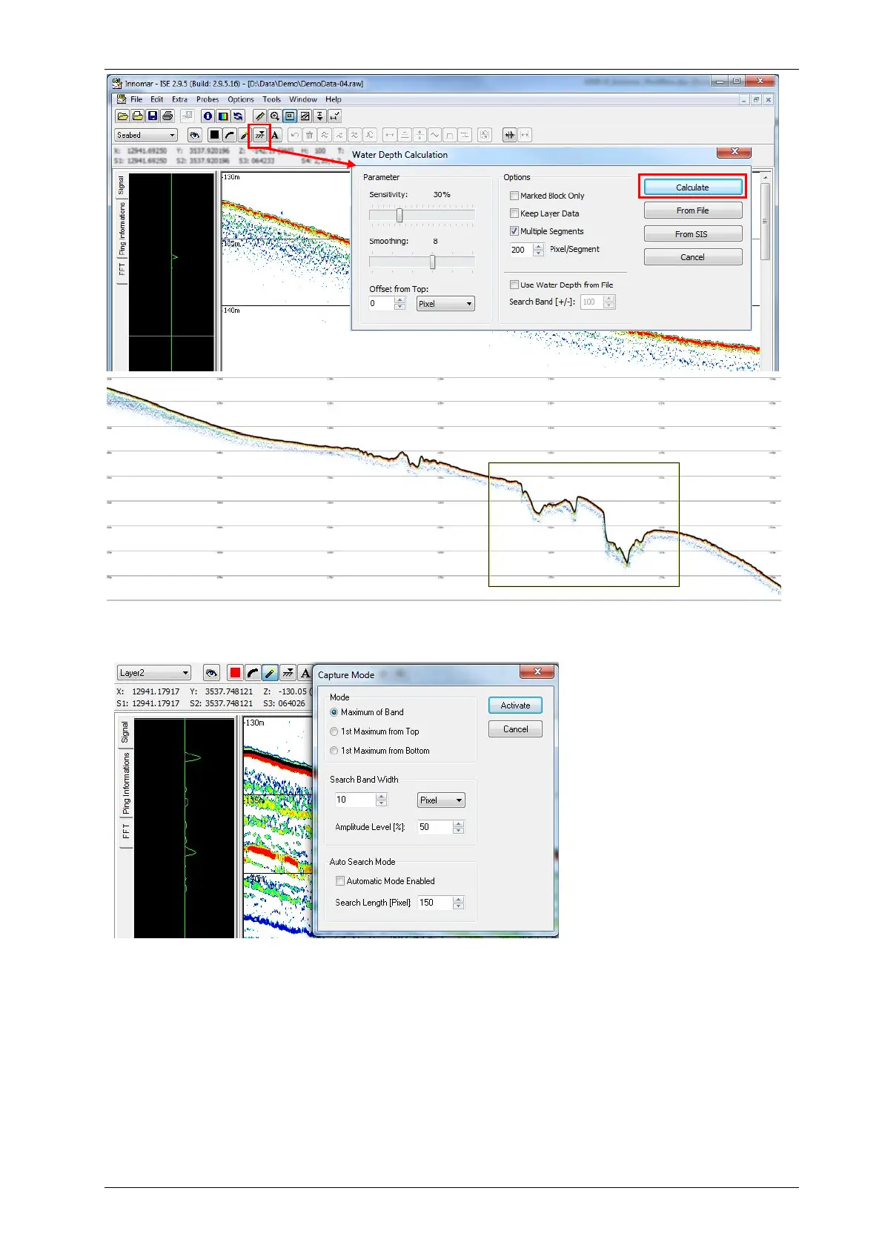Viewport: 882px width, 1248px height.
Task: Click the curve layer tool beside Seabed color
Action: pyautogui.click(x=230, y=135)
